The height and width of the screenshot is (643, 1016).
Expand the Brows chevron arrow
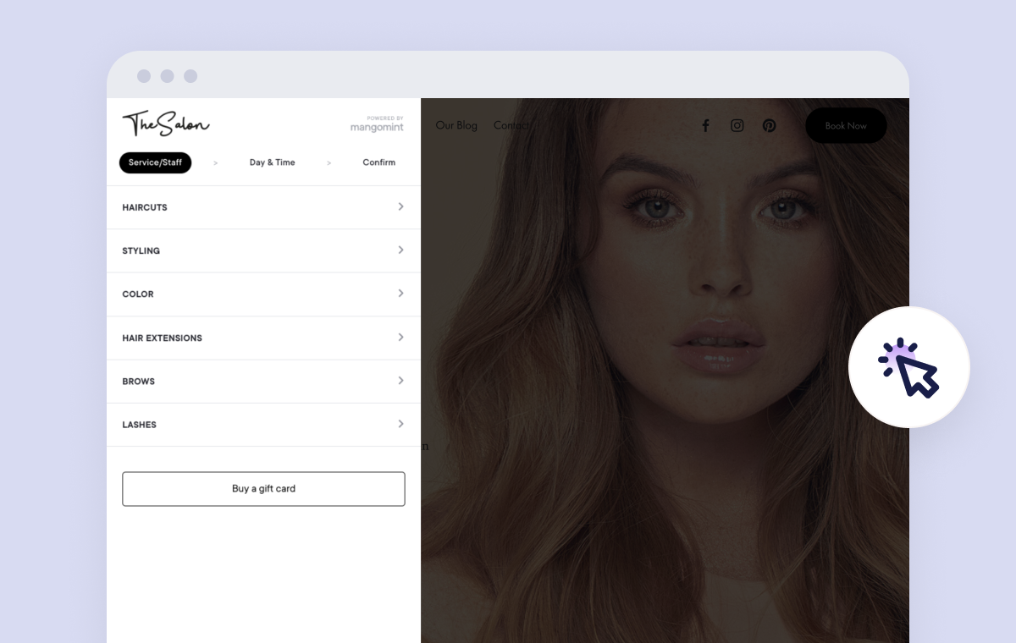click(400, 381)
